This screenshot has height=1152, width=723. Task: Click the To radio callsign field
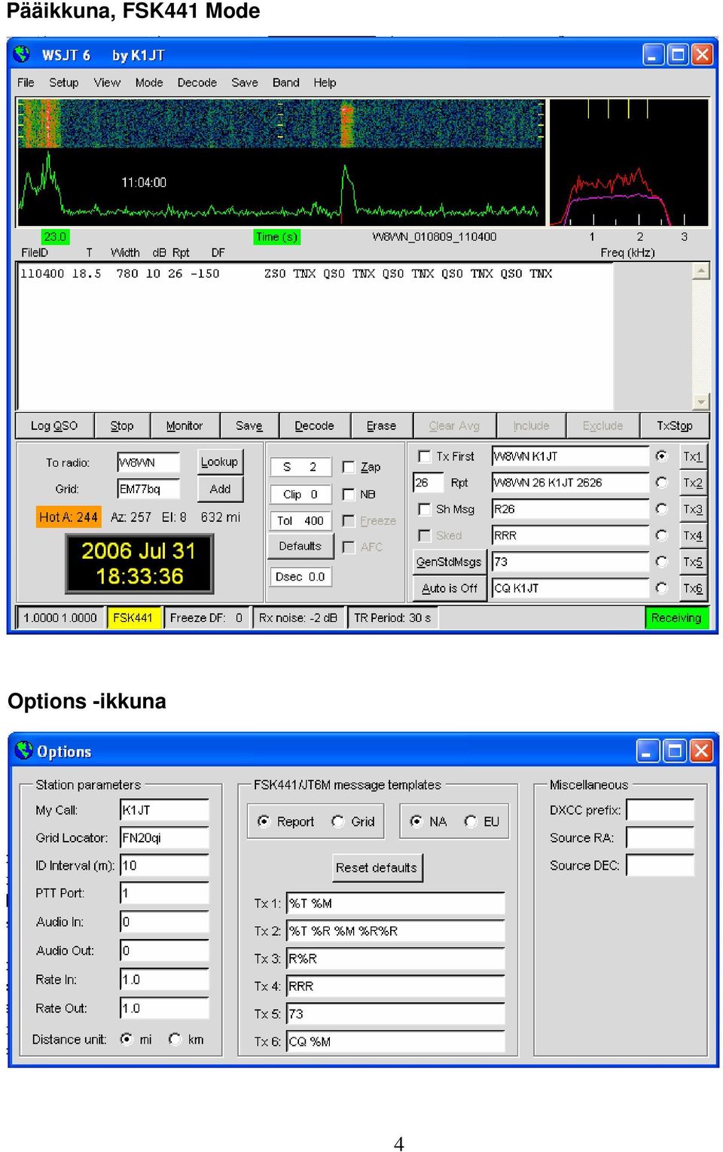point(148,462)
